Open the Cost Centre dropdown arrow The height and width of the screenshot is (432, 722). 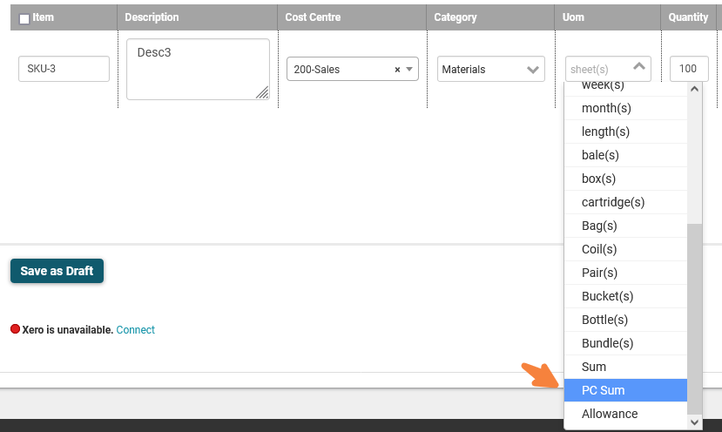coord(408,70)
